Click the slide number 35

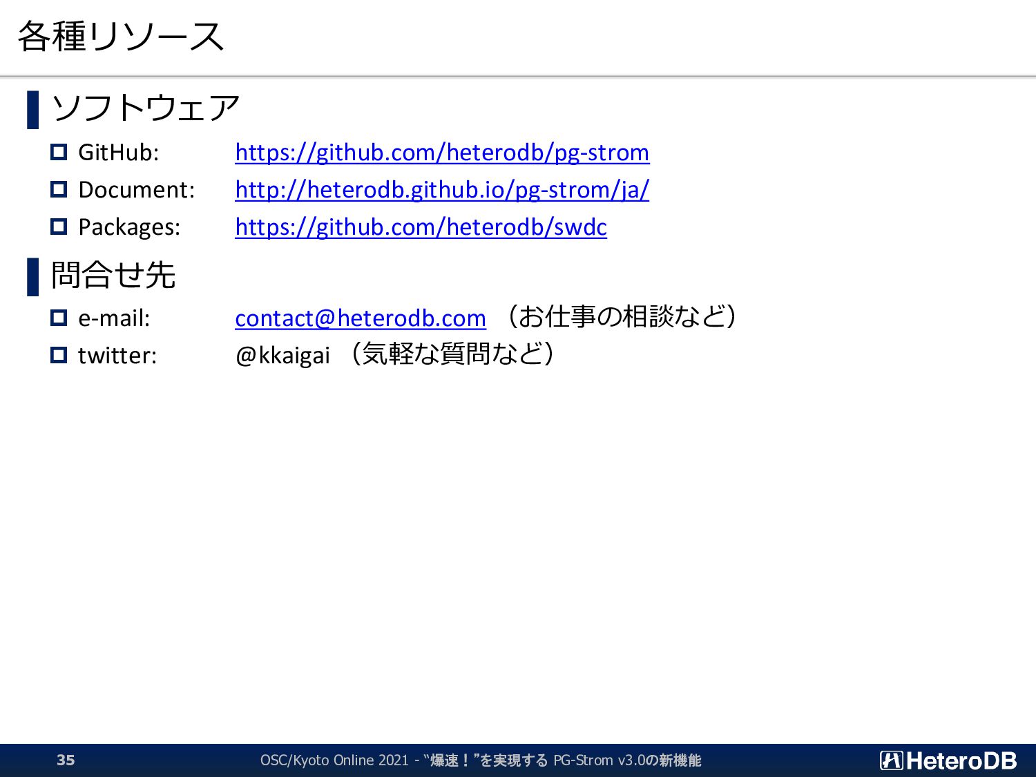pyautogui.click(x=66, y=760)
